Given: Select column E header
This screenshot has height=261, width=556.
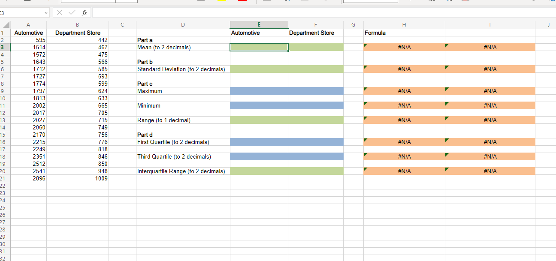Looking at the screenshot, I should point(259,24).
